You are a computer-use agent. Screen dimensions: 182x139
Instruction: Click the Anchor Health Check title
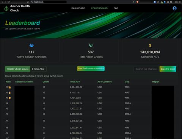(x=20, y=8)
